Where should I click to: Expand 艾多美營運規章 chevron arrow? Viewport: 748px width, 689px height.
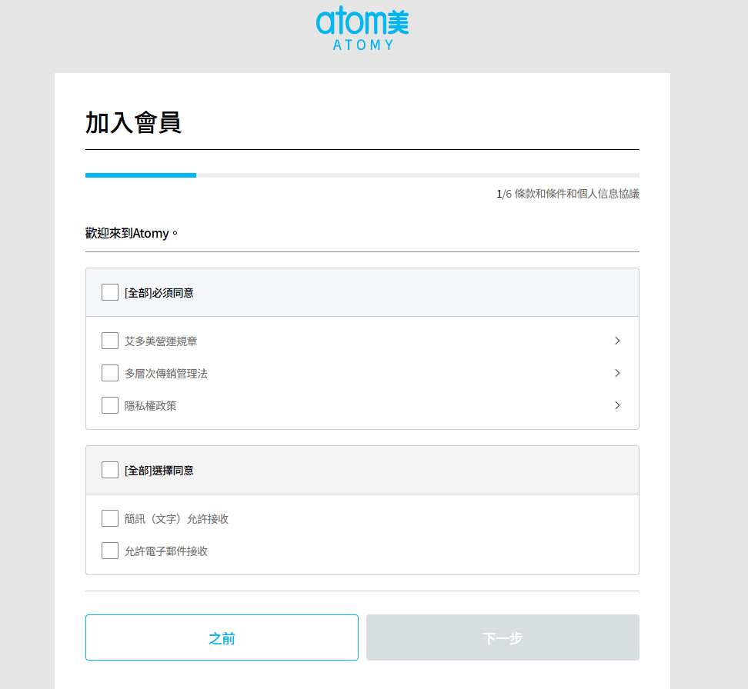tap(617, 341)
